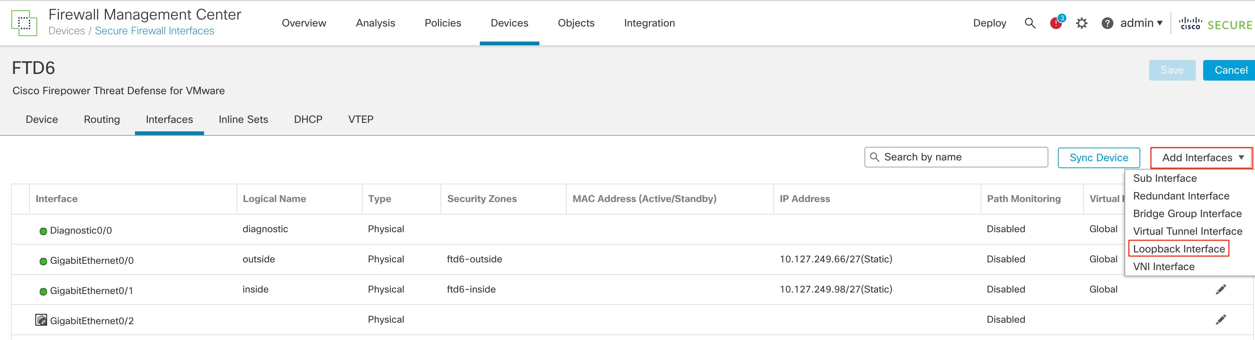Click inside the Search by name field
1255x340 pixels.
(x=955, y=157)
